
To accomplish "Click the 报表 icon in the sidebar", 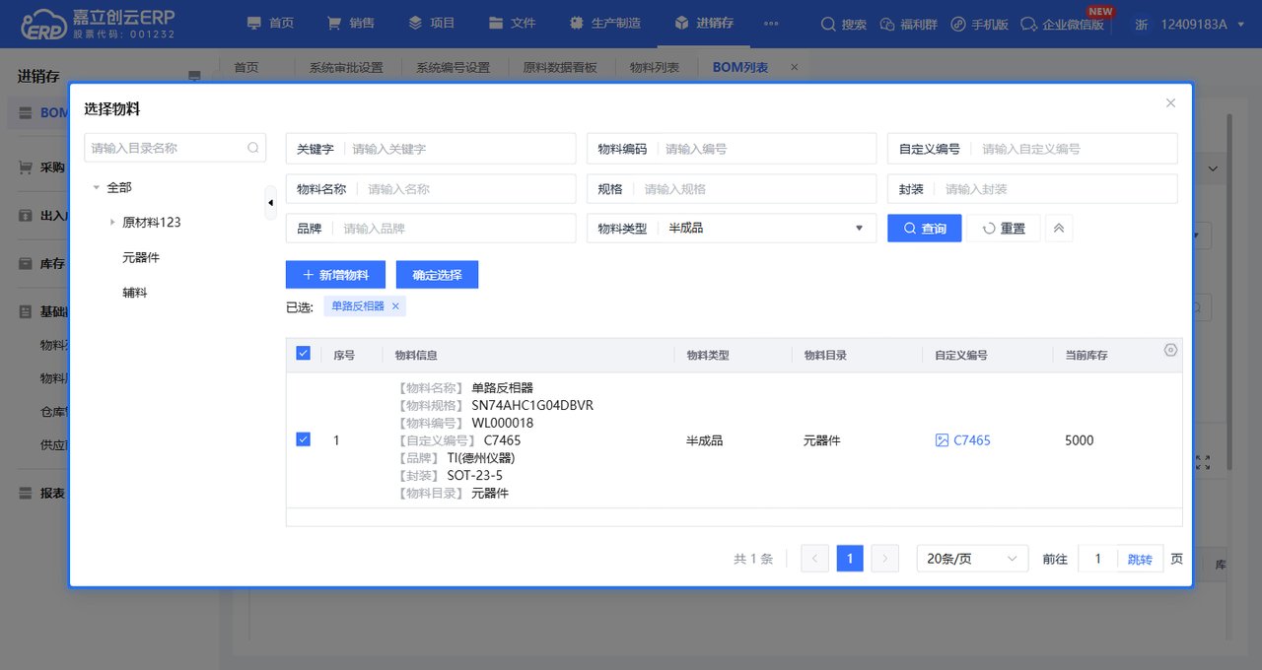I will [x=26, y=493].
